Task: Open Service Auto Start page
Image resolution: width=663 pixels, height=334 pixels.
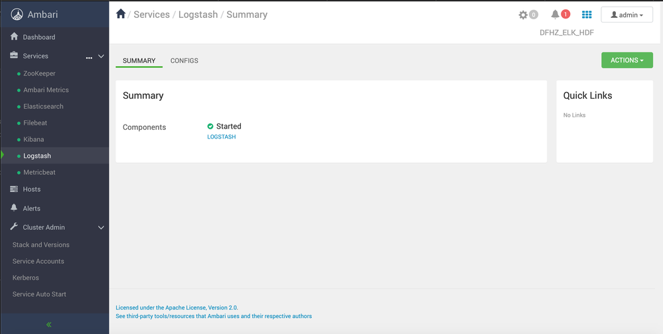Action: coord(39,294)
